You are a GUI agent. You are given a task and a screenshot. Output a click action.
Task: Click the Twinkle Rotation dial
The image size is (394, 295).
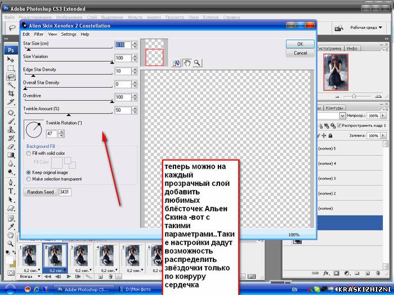[x=34, y=130]
